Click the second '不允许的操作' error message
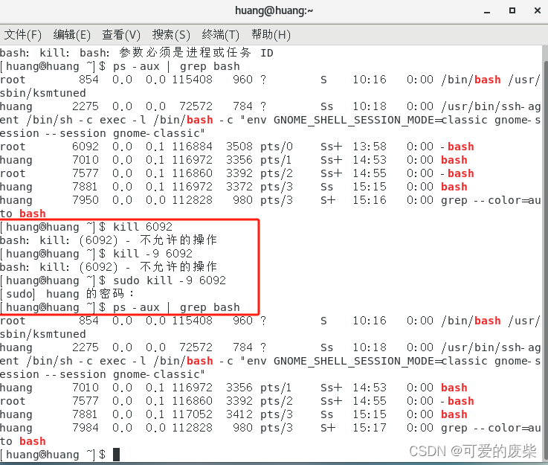The image size is (548, 465). coord(178,267)
